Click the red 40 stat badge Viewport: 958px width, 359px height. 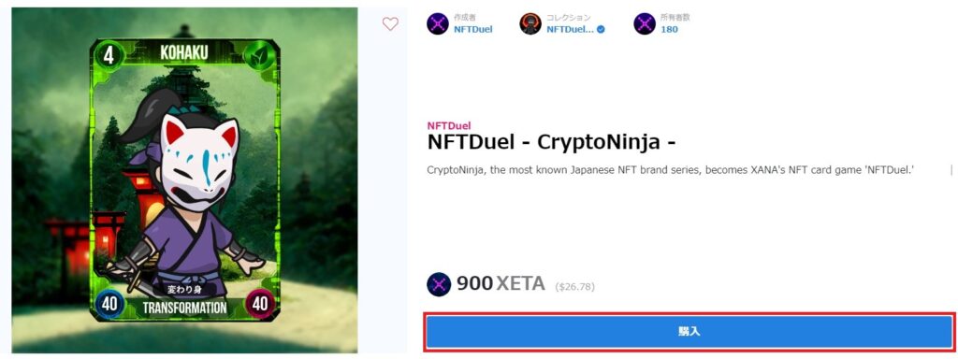click(x=260, y=304)
